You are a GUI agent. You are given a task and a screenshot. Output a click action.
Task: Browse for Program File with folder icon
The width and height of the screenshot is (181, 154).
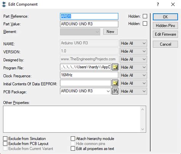click(x=115, y=67)
